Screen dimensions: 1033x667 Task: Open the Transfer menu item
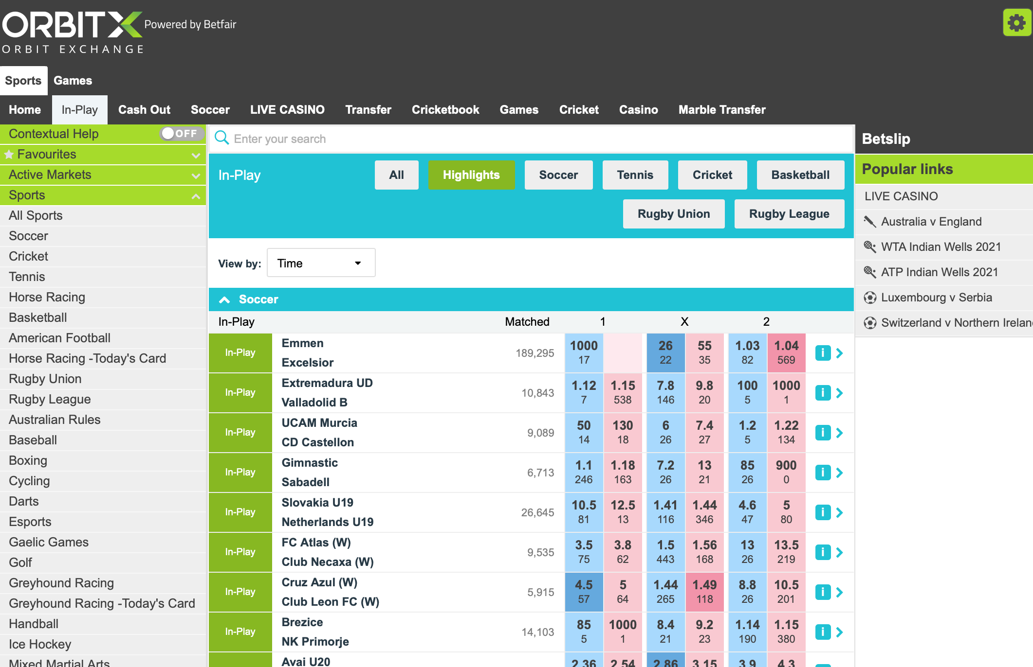point(368,110)
